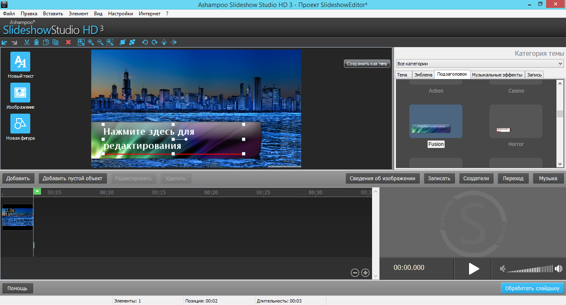Click the red Delete X icon
This screenshot has width=566, height=305.
point(68,42)
